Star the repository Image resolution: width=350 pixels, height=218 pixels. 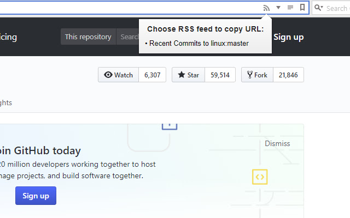[x=188, y=75]
